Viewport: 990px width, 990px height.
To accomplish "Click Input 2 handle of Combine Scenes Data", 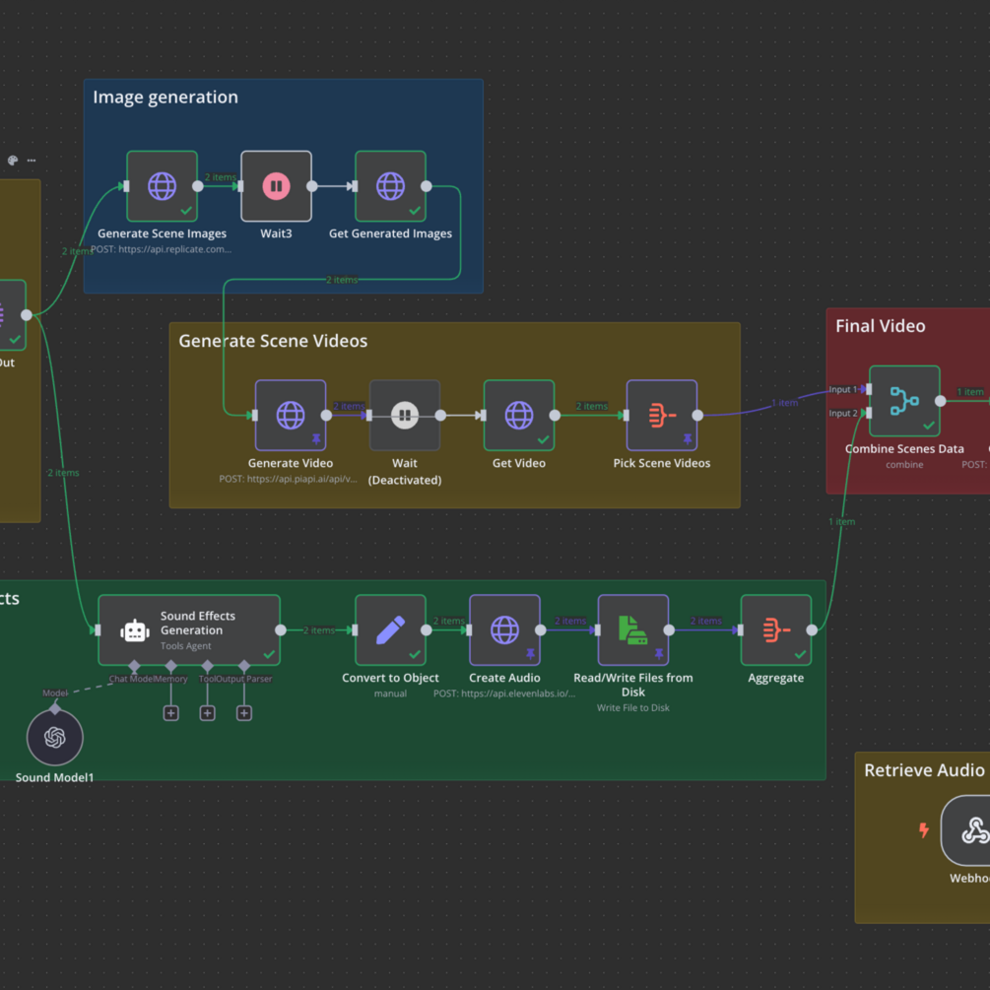I will tap(869, 413).
